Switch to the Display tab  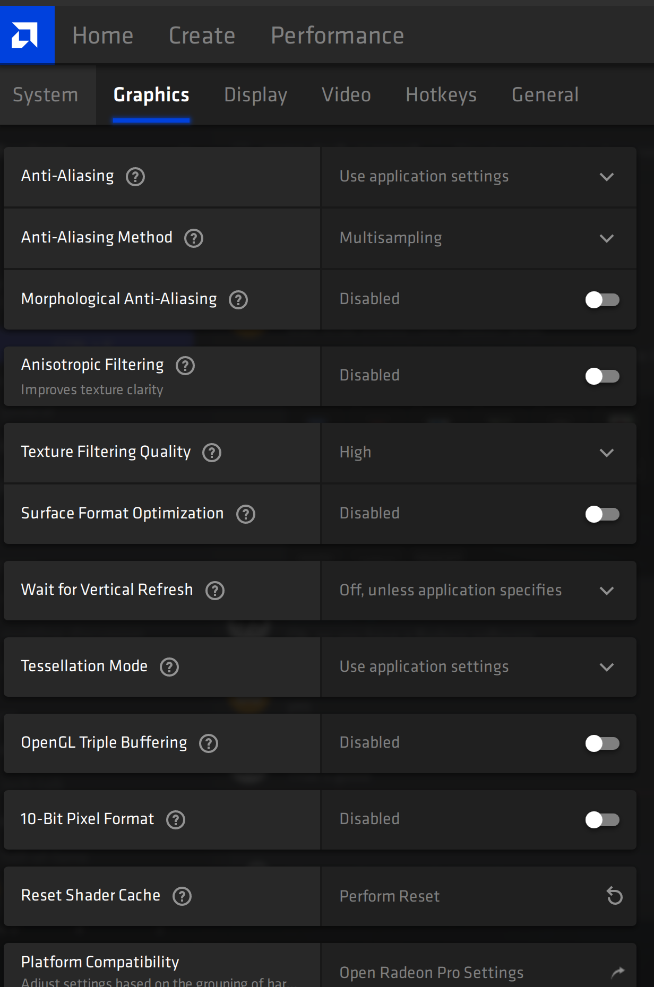(255, 95)
